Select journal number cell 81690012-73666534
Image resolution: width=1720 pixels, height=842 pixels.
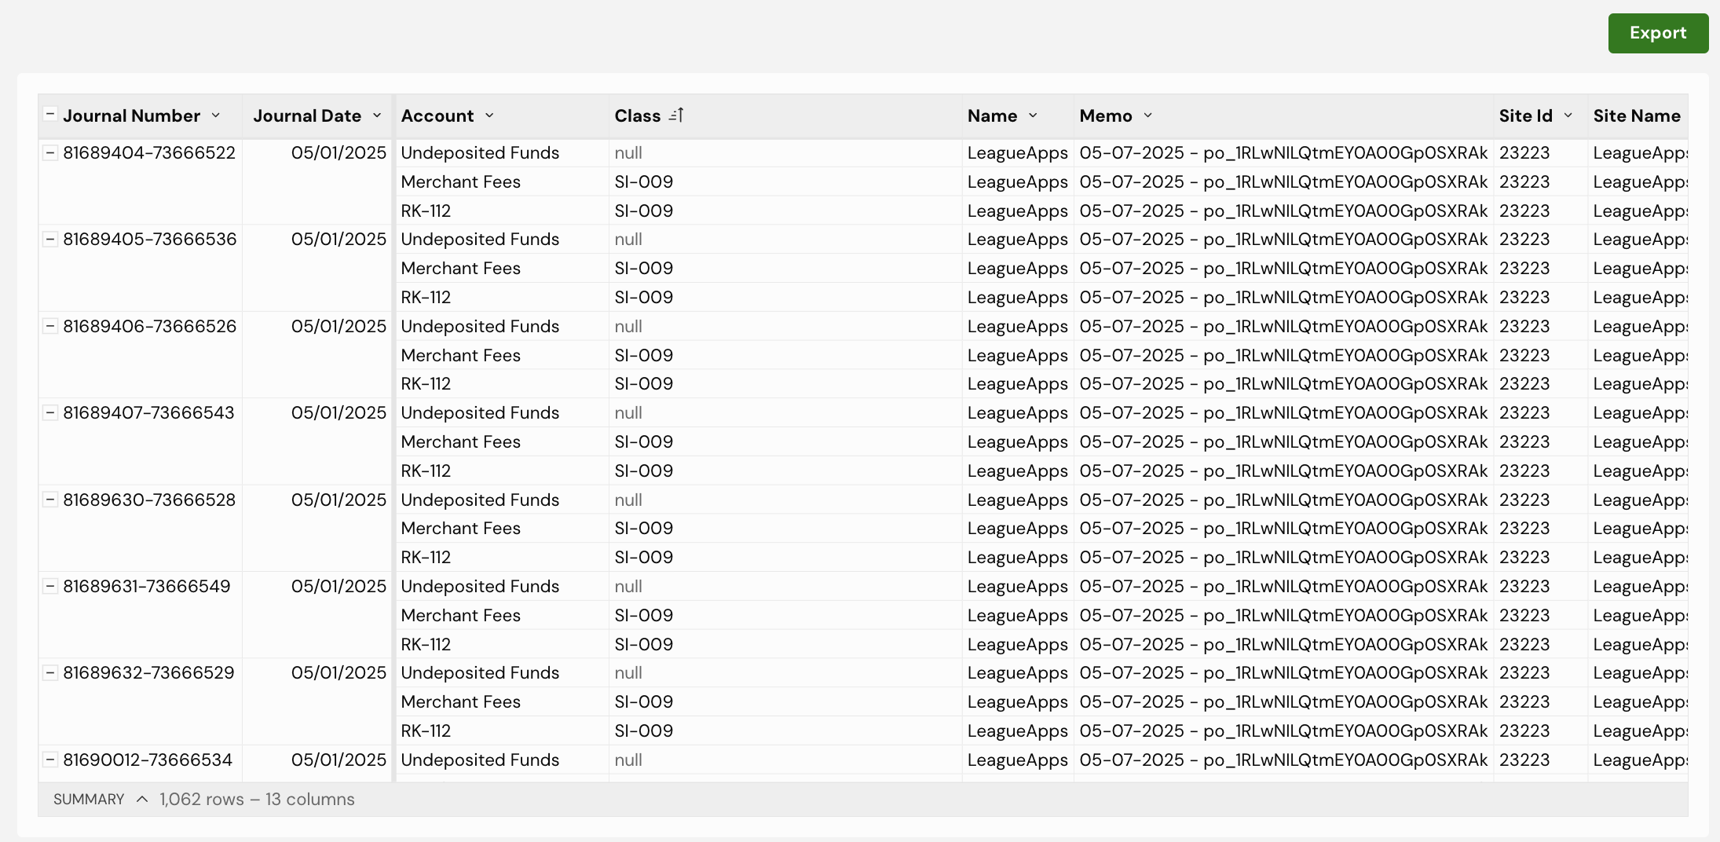(148, 760)
